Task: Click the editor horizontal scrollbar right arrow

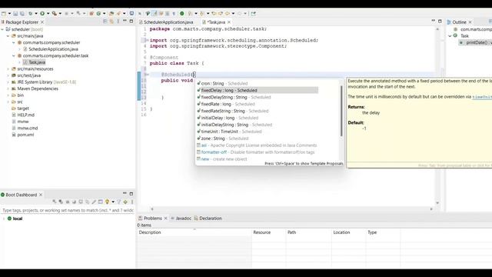Action: click(431, 209)
